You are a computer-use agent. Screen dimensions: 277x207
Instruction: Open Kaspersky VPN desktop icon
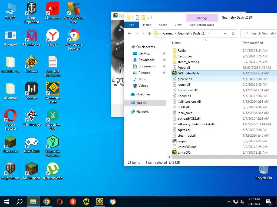tap(53, 120)
